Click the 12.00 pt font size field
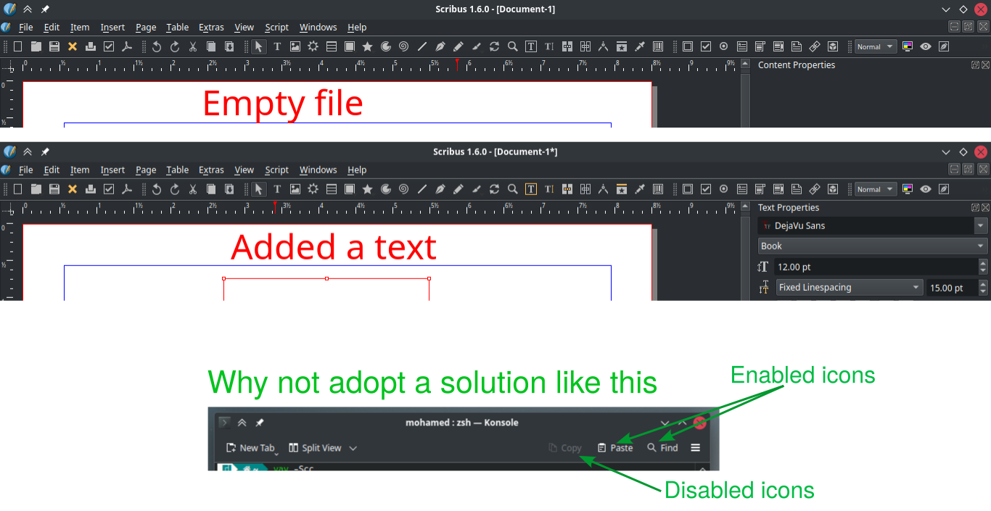This screenshot has width=991, height=511. coord(874,267)
